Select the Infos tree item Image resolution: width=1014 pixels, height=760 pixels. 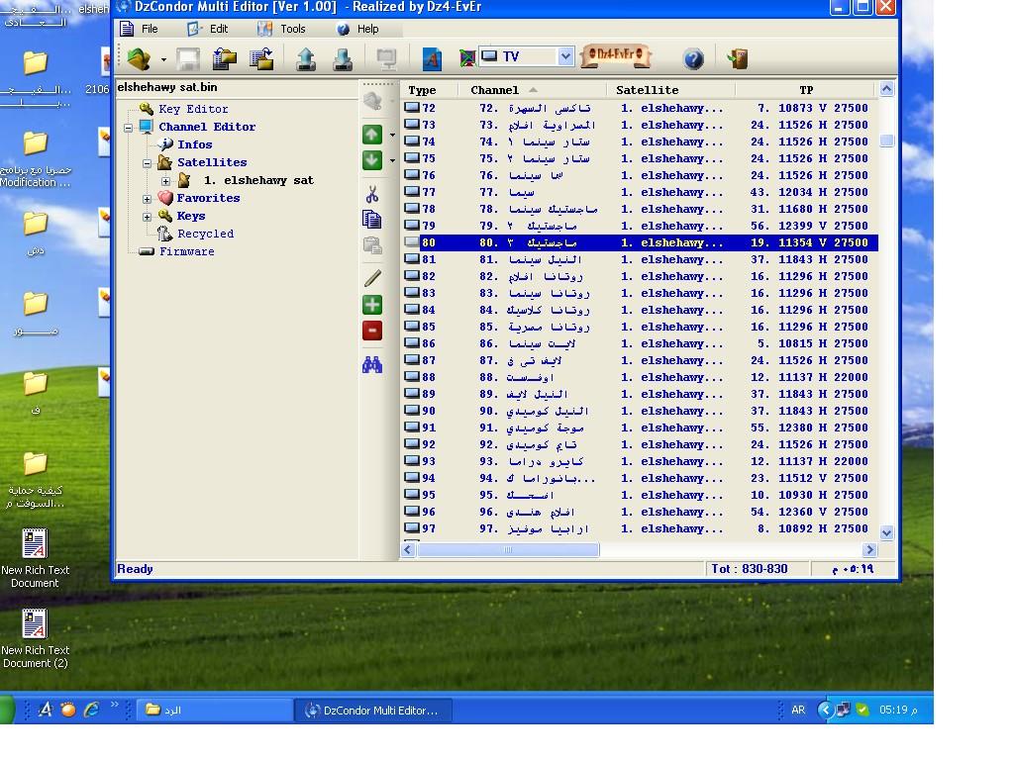click(x=195, y=144)
